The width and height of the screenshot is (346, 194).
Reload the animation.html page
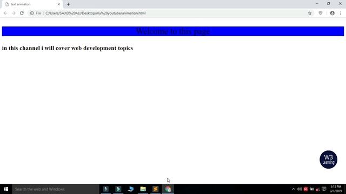[22, 13]
